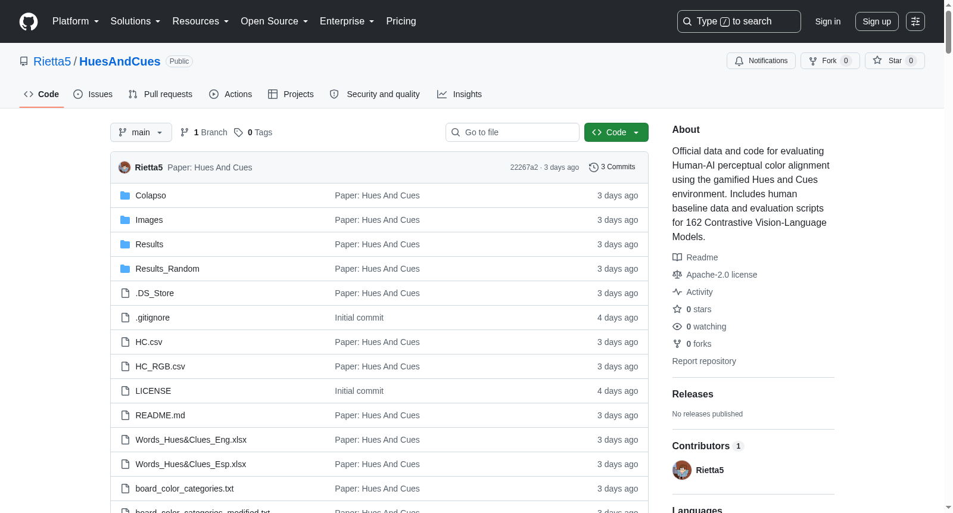953x513 pixels.
Task: Click the HC_RGB.csv file icon
Action: click(x=125, y=366)
